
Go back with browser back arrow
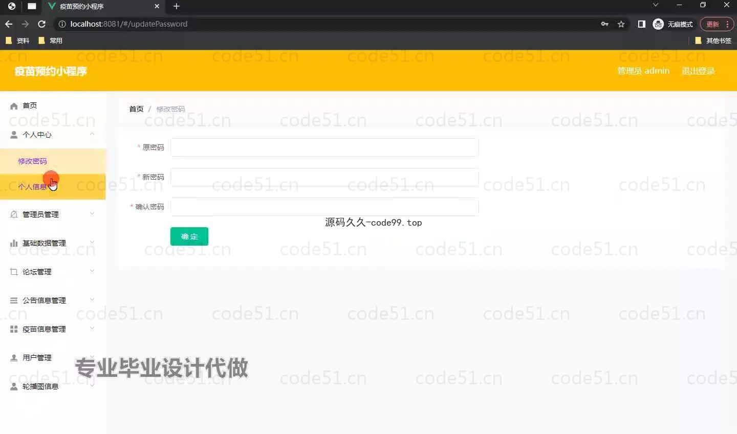pyautogui.click(x=9, y=24)
